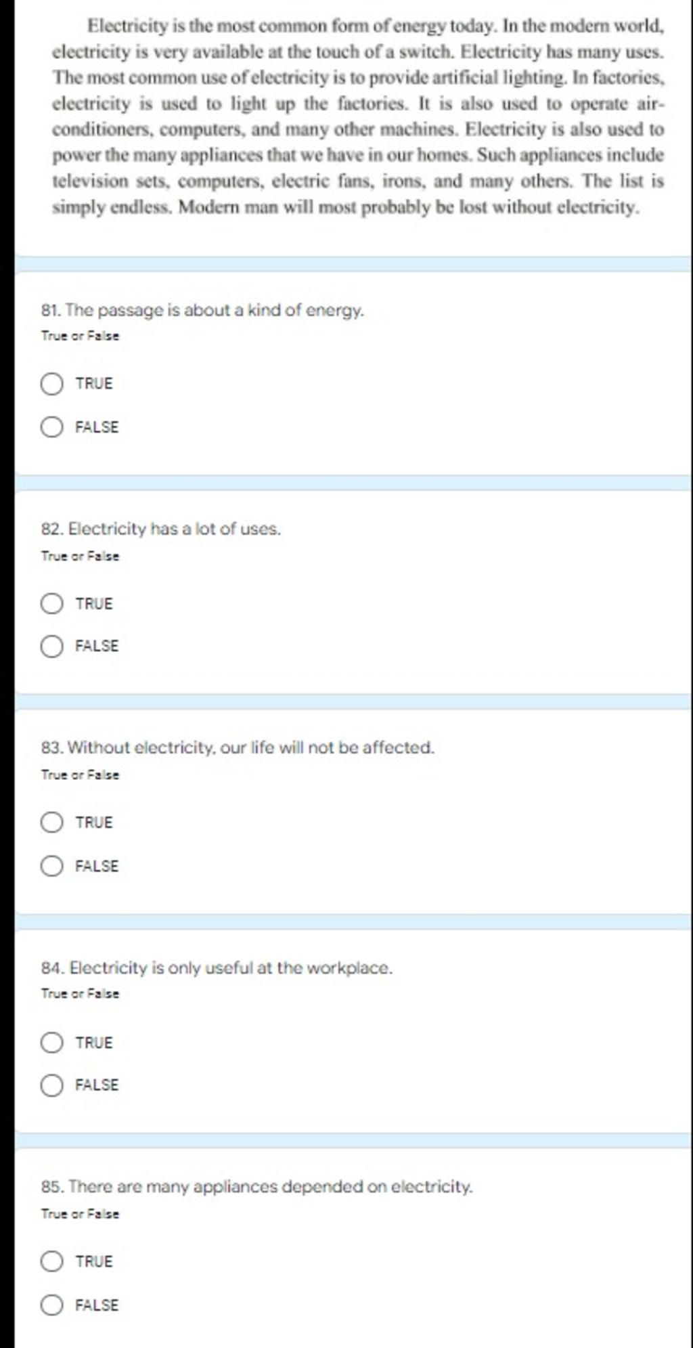This screenshot has width=693, height=1348.
Task: Click the 'True or False' hint under question 81
Action: tap(80, 336)
